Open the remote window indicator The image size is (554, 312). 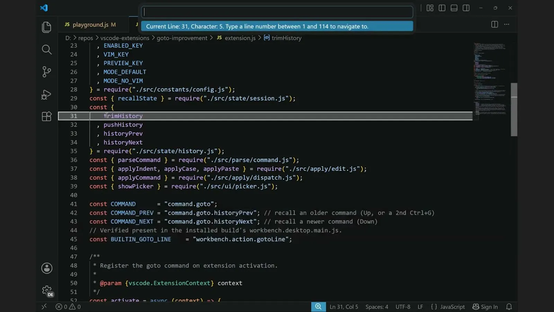tap(44, 307)
